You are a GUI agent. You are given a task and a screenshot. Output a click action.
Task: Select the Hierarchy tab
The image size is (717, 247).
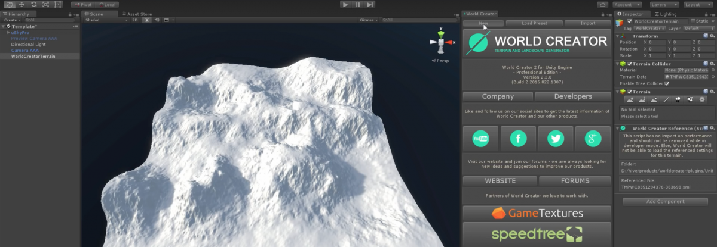point(18,14)
